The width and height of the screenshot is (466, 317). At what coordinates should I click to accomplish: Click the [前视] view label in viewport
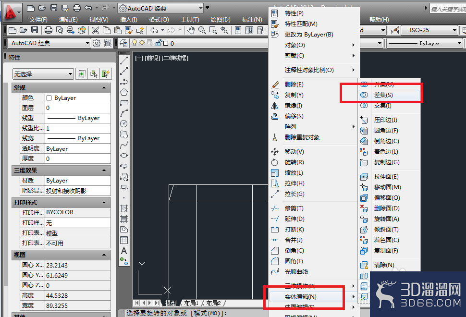pos(152,58)
